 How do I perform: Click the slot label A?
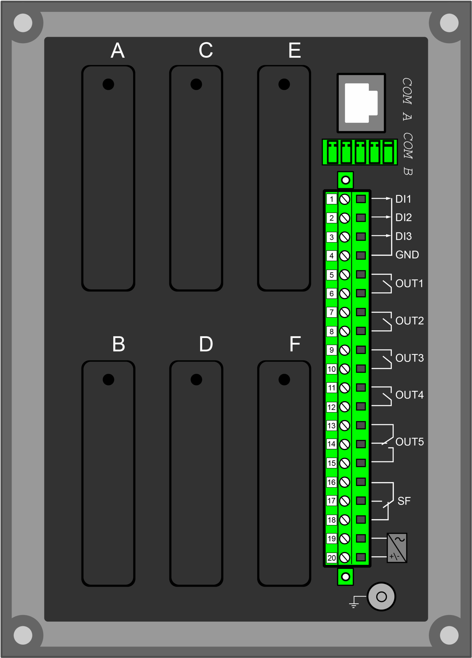tap(118, 50)
